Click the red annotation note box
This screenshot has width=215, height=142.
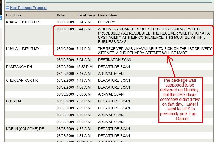click(181, 100)
